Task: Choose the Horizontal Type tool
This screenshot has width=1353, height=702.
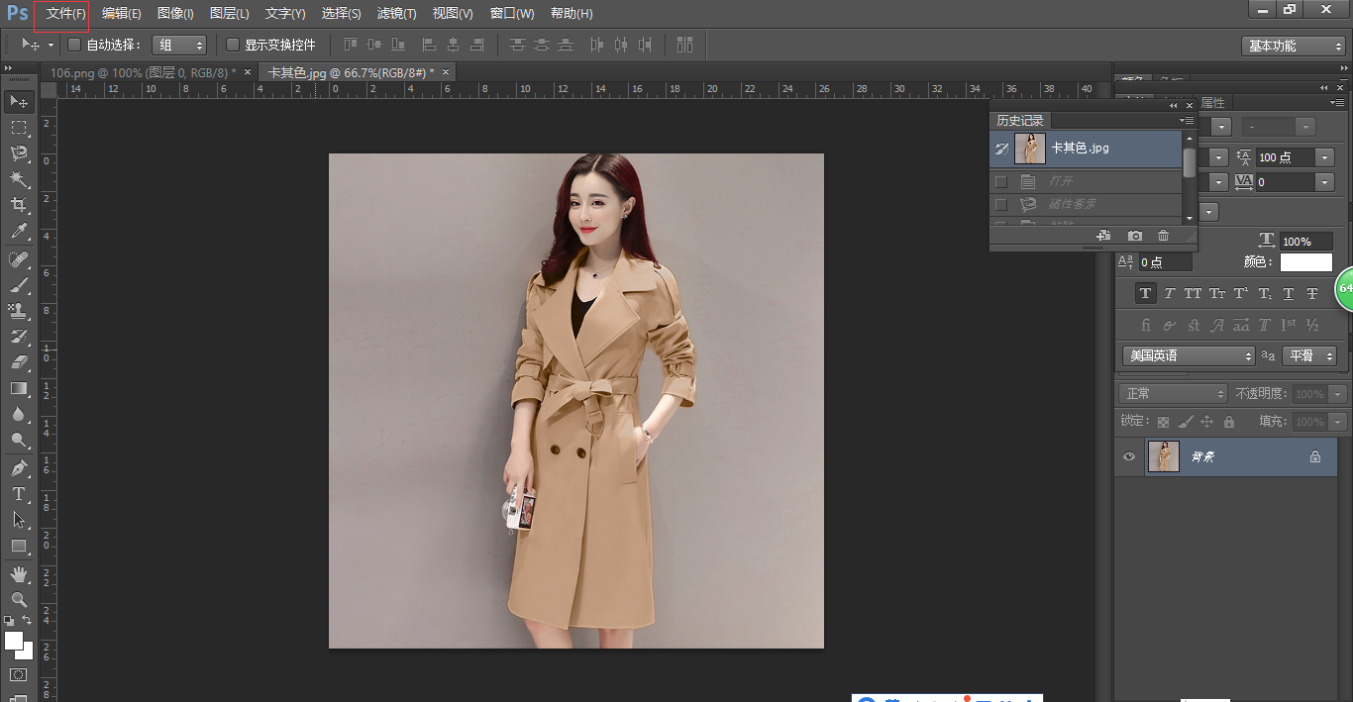Action: point(18,494)
